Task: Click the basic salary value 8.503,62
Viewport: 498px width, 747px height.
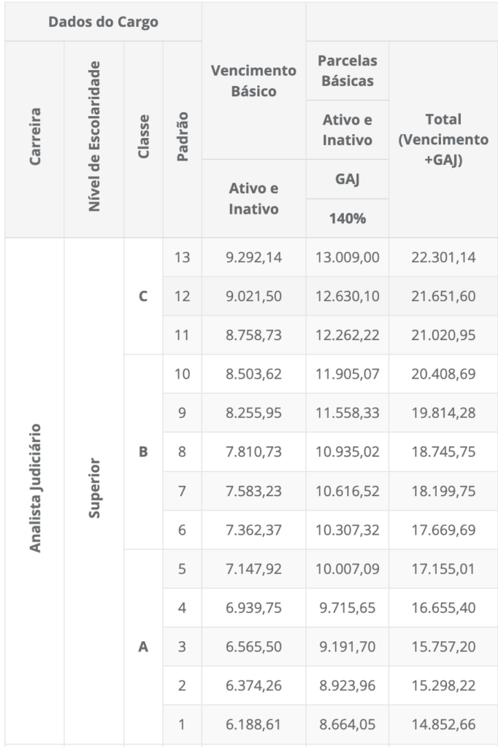Action: 253,374
